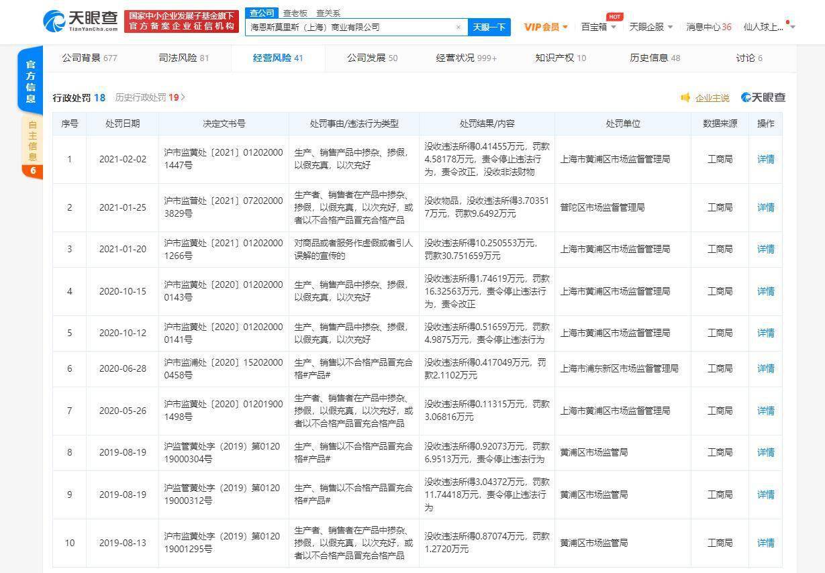This screenshot has width=825, height=573.
Task: Expand the VIP会员 dropdown
Action: pyautogui.click(x=546, y=27)
